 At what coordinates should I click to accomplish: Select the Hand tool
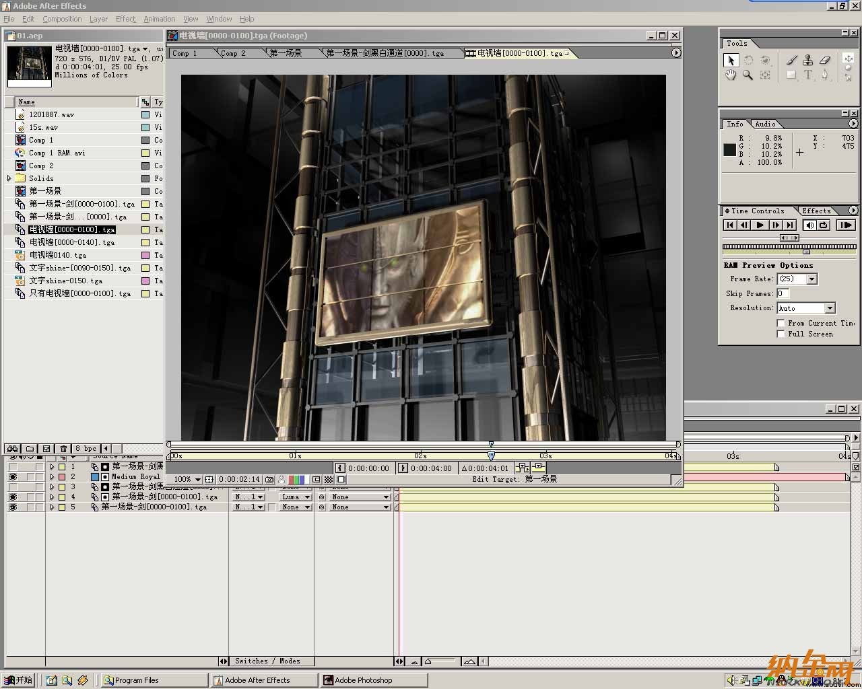click(x=731, y=75)
